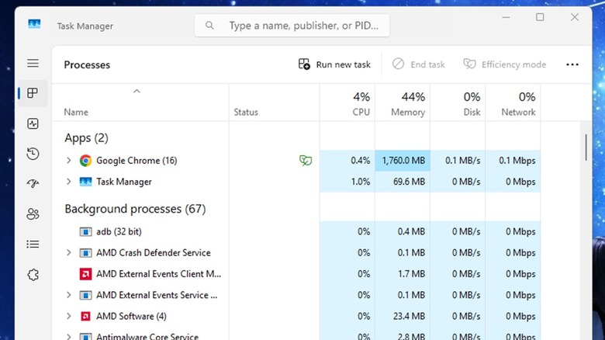Sort by the Disk column header
The width and height of the screenshot is (605, 340).
pyautogui.click(x=458, y=103)
